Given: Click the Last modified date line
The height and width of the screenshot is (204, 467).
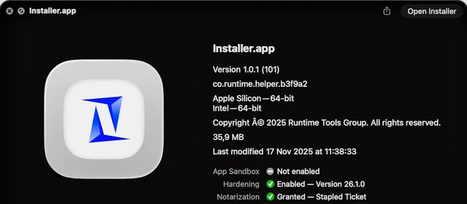Looking at the screenshot, I should pos(285,152).
